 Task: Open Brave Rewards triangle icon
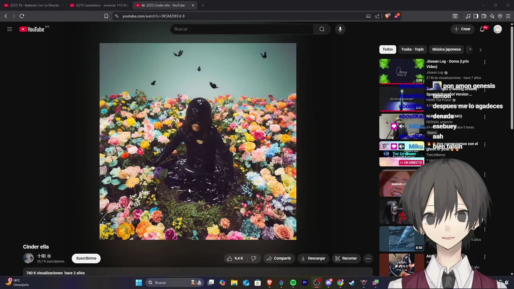coord(396,16)
